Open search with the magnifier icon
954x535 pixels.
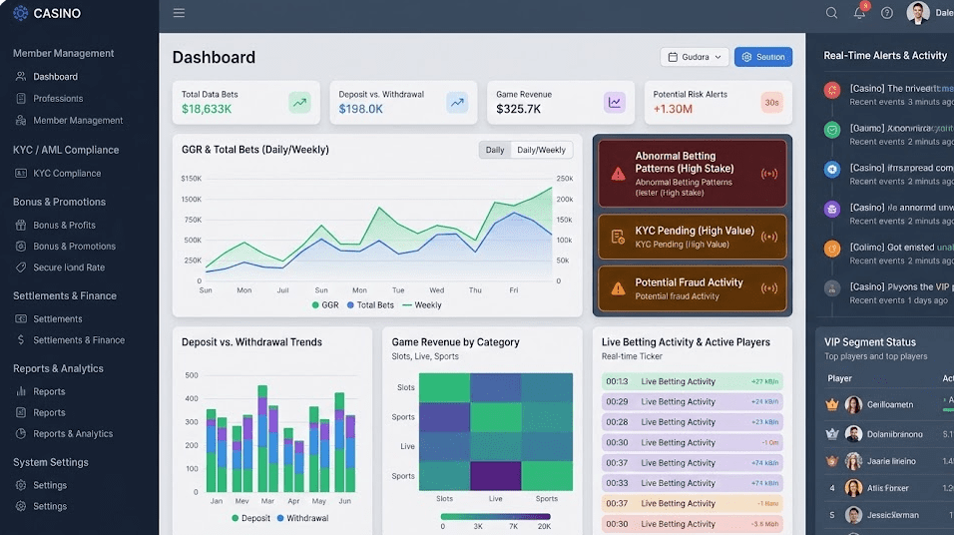coord(831,13)
